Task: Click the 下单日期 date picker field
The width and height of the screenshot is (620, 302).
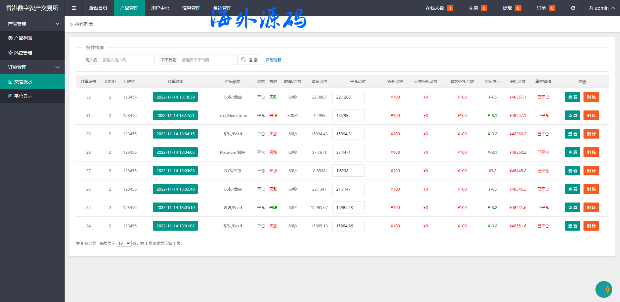Action: pyautogui.click(x=206, y=60)
